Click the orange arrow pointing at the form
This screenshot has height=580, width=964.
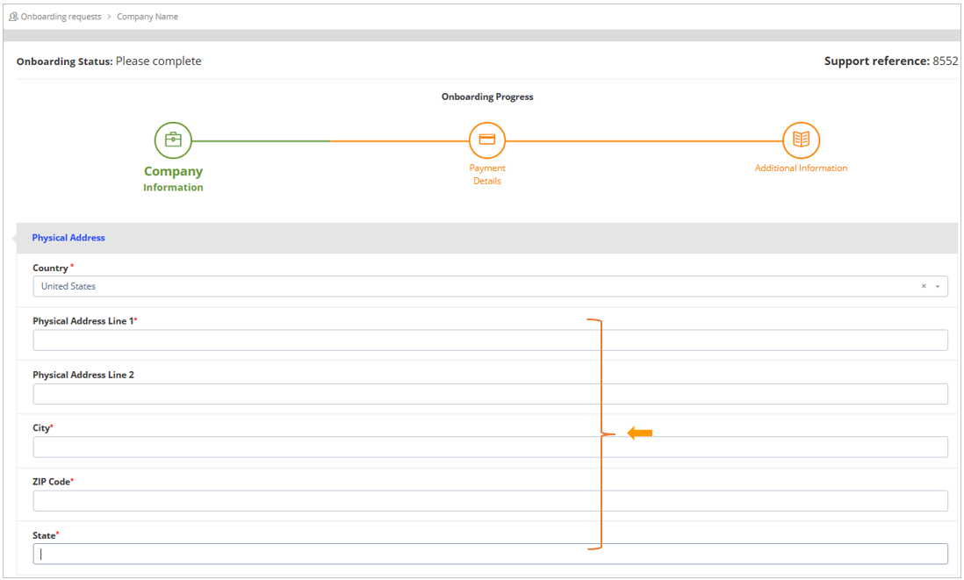point(640,432)
